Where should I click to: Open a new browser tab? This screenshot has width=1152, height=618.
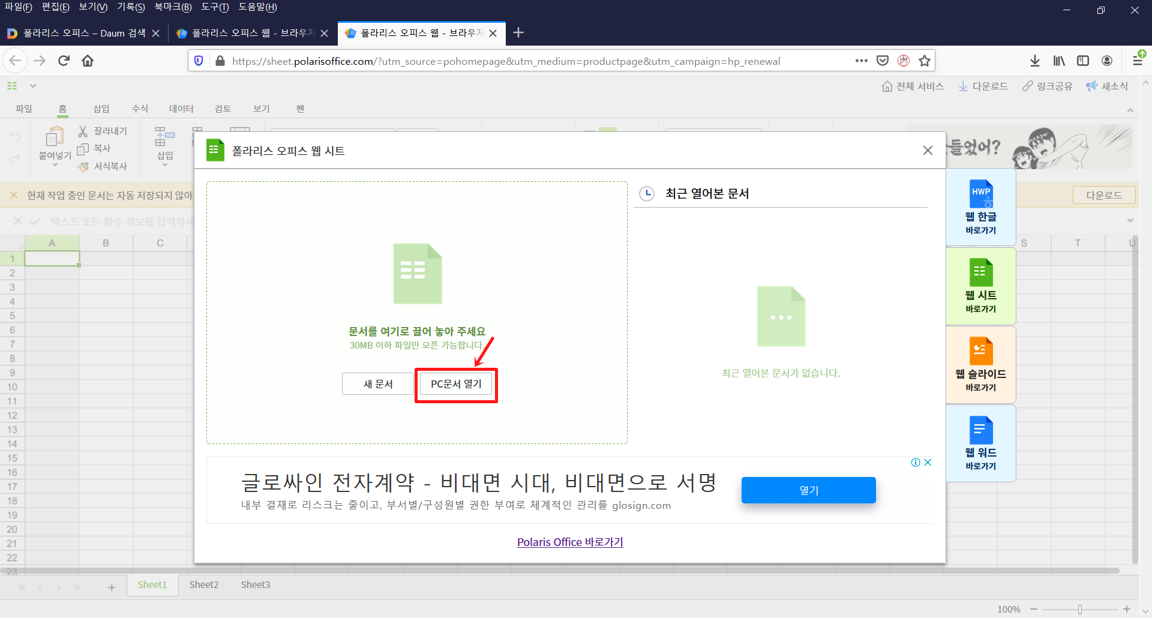(x=519, y=32)
